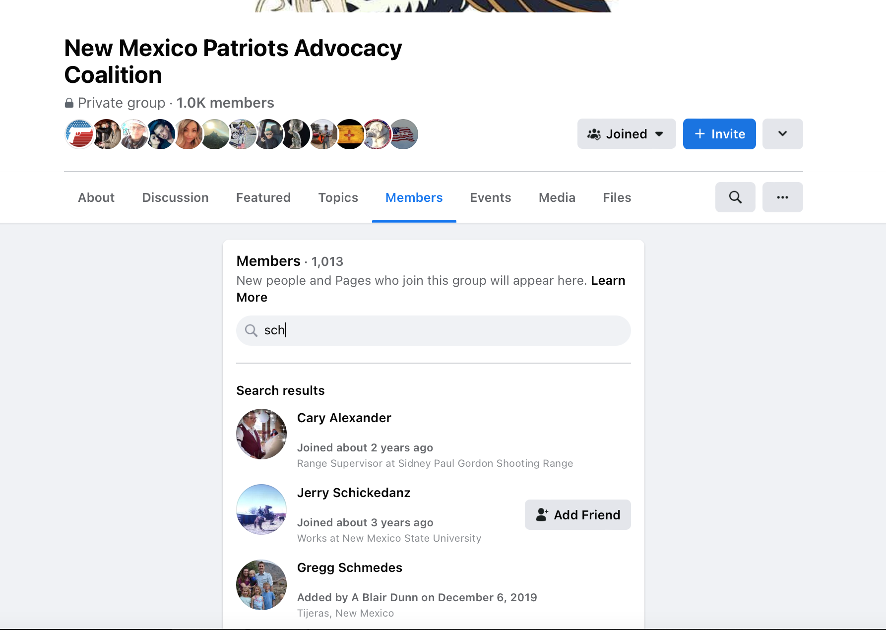Screen dimensions: 886x630
Task: Click the text Joined about 2 years ago
Action: point(365,447)
